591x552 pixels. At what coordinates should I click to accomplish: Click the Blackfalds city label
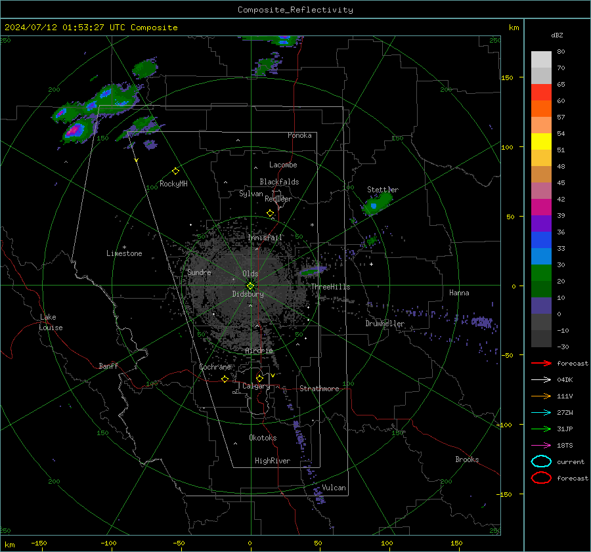coord(279,182)
